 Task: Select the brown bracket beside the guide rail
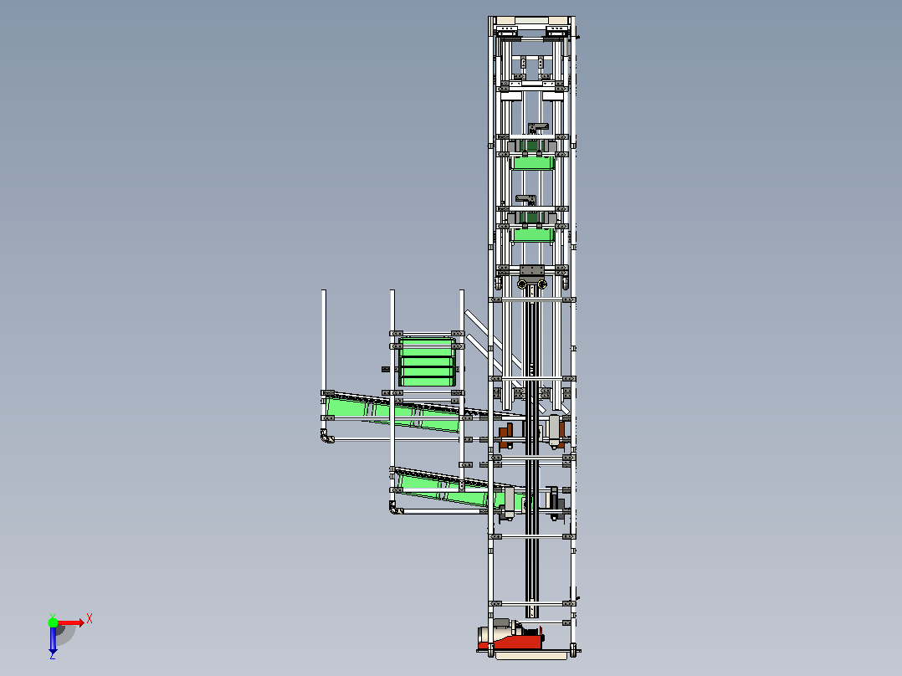506,436
